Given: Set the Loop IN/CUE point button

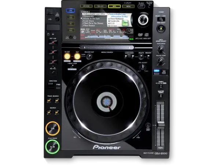Looking at the screenshot, I should [67, 56].
